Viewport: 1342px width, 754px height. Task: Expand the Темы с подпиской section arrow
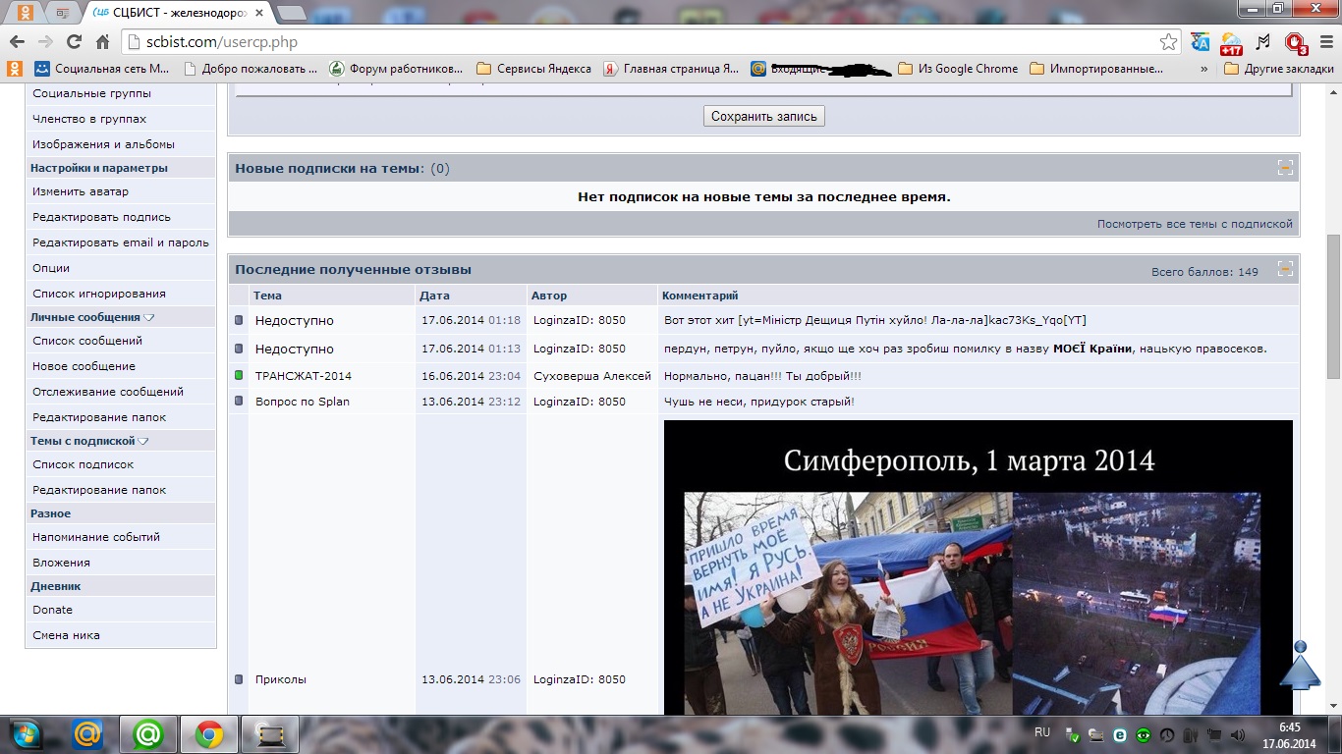143,441
